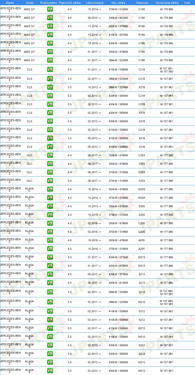Click fuel icon in KLASA C 375kW C205 row
This screenshot has width=195, height=375.
(x=50, y=232)
